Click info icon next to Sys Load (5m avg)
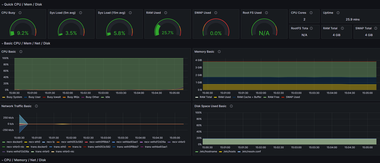The width and height of the screenshot is (380, 163). (x=80, y=13)
